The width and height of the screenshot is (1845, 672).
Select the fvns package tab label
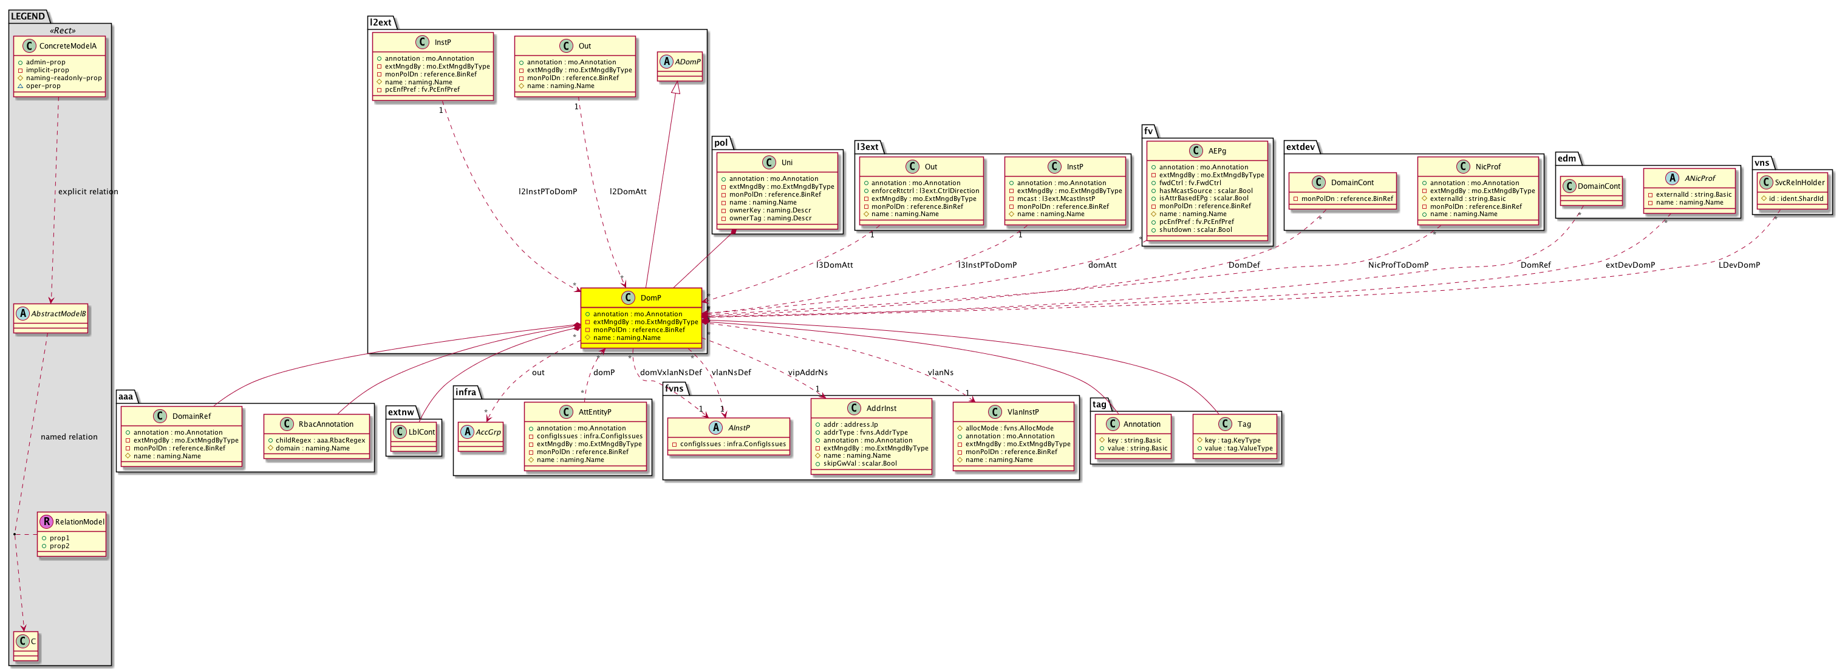(x=674, y=389)
